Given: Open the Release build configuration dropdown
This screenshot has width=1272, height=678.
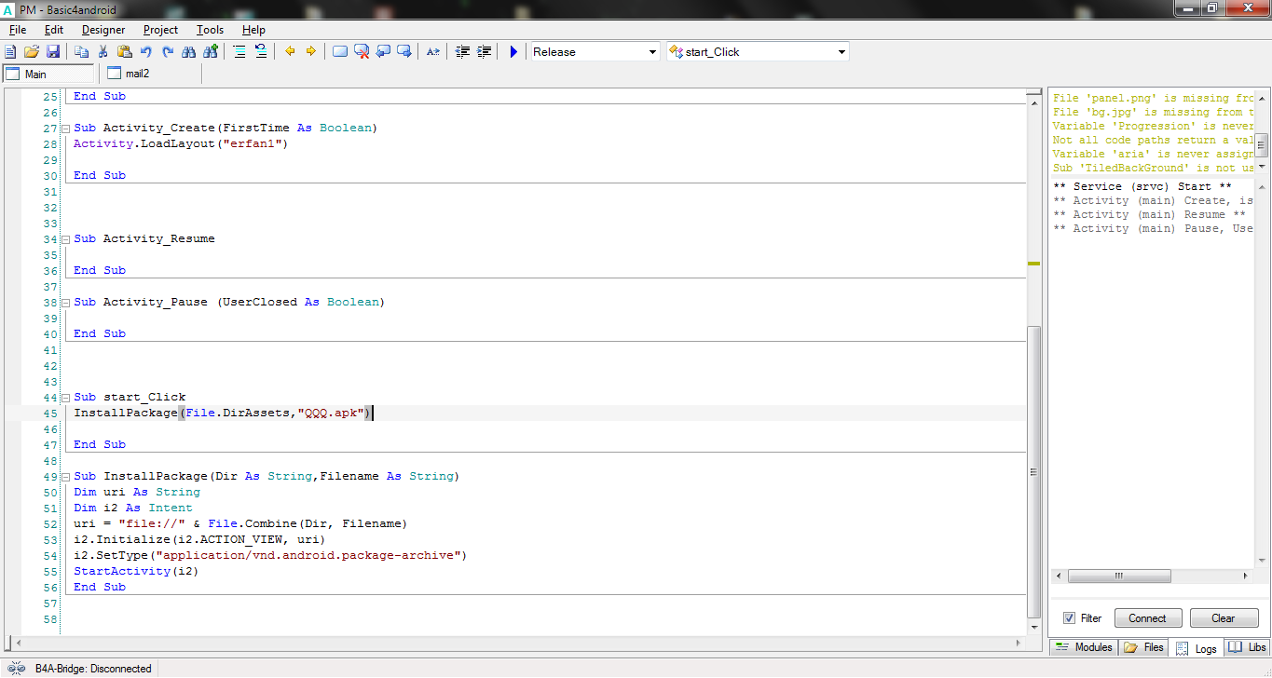Looking at the screenshot, I should (652, 52).
